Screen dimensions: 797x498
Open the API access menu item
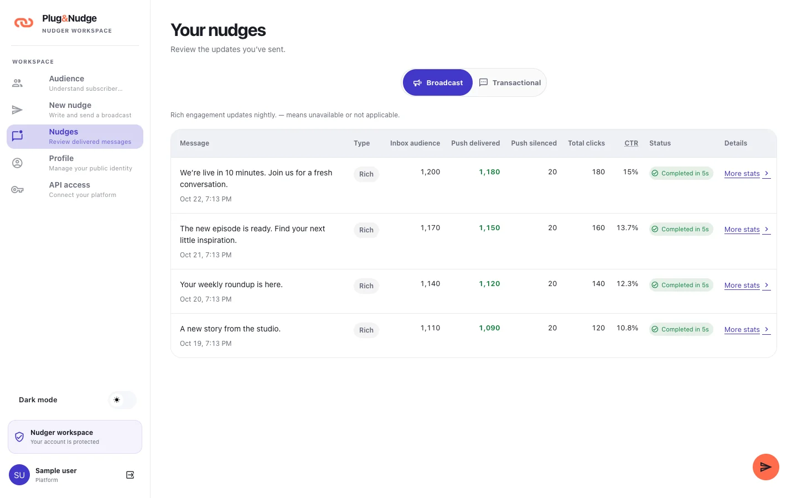point(75,189)
